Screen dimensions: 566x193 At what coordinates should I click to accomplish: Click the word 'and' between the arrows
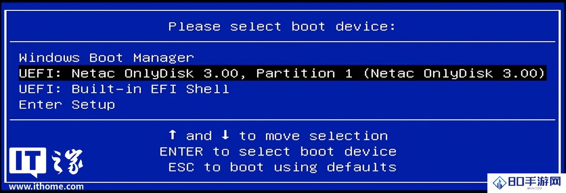pyautogui.click(x=198, y=136)
